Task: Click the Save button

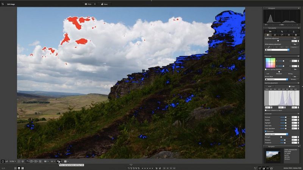Action: (105, 4)
